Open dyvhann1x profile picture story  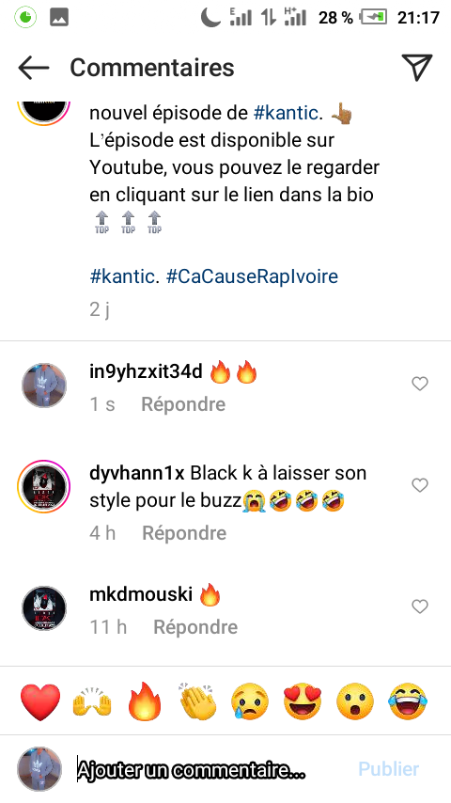click(x=43, y=486)
